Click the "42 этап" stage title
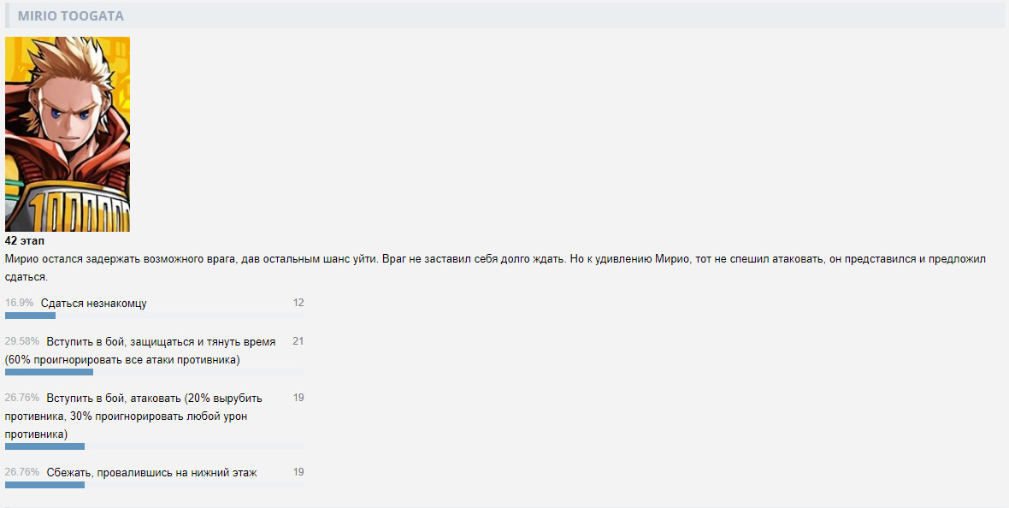The image size is (1009, 508). tap(25, 241)
